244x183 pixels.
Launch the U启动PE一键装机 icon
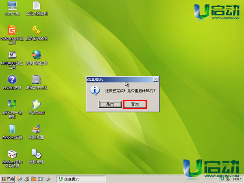(x=12, y=104)
